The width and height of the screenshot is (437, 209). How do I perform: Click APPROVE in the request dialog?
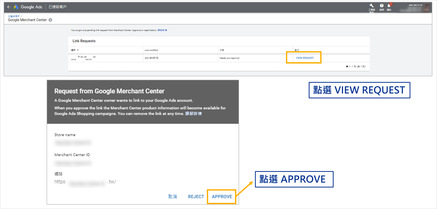[x=222, y=197]
